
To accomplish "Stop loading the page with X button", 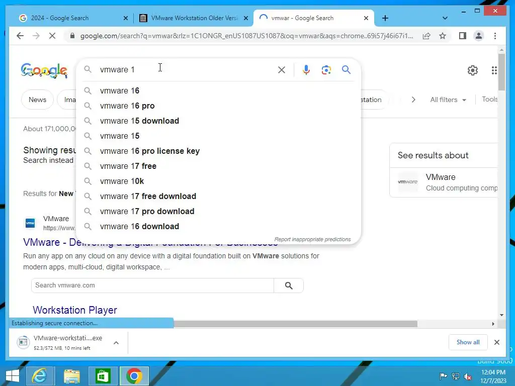I will 52,36.
